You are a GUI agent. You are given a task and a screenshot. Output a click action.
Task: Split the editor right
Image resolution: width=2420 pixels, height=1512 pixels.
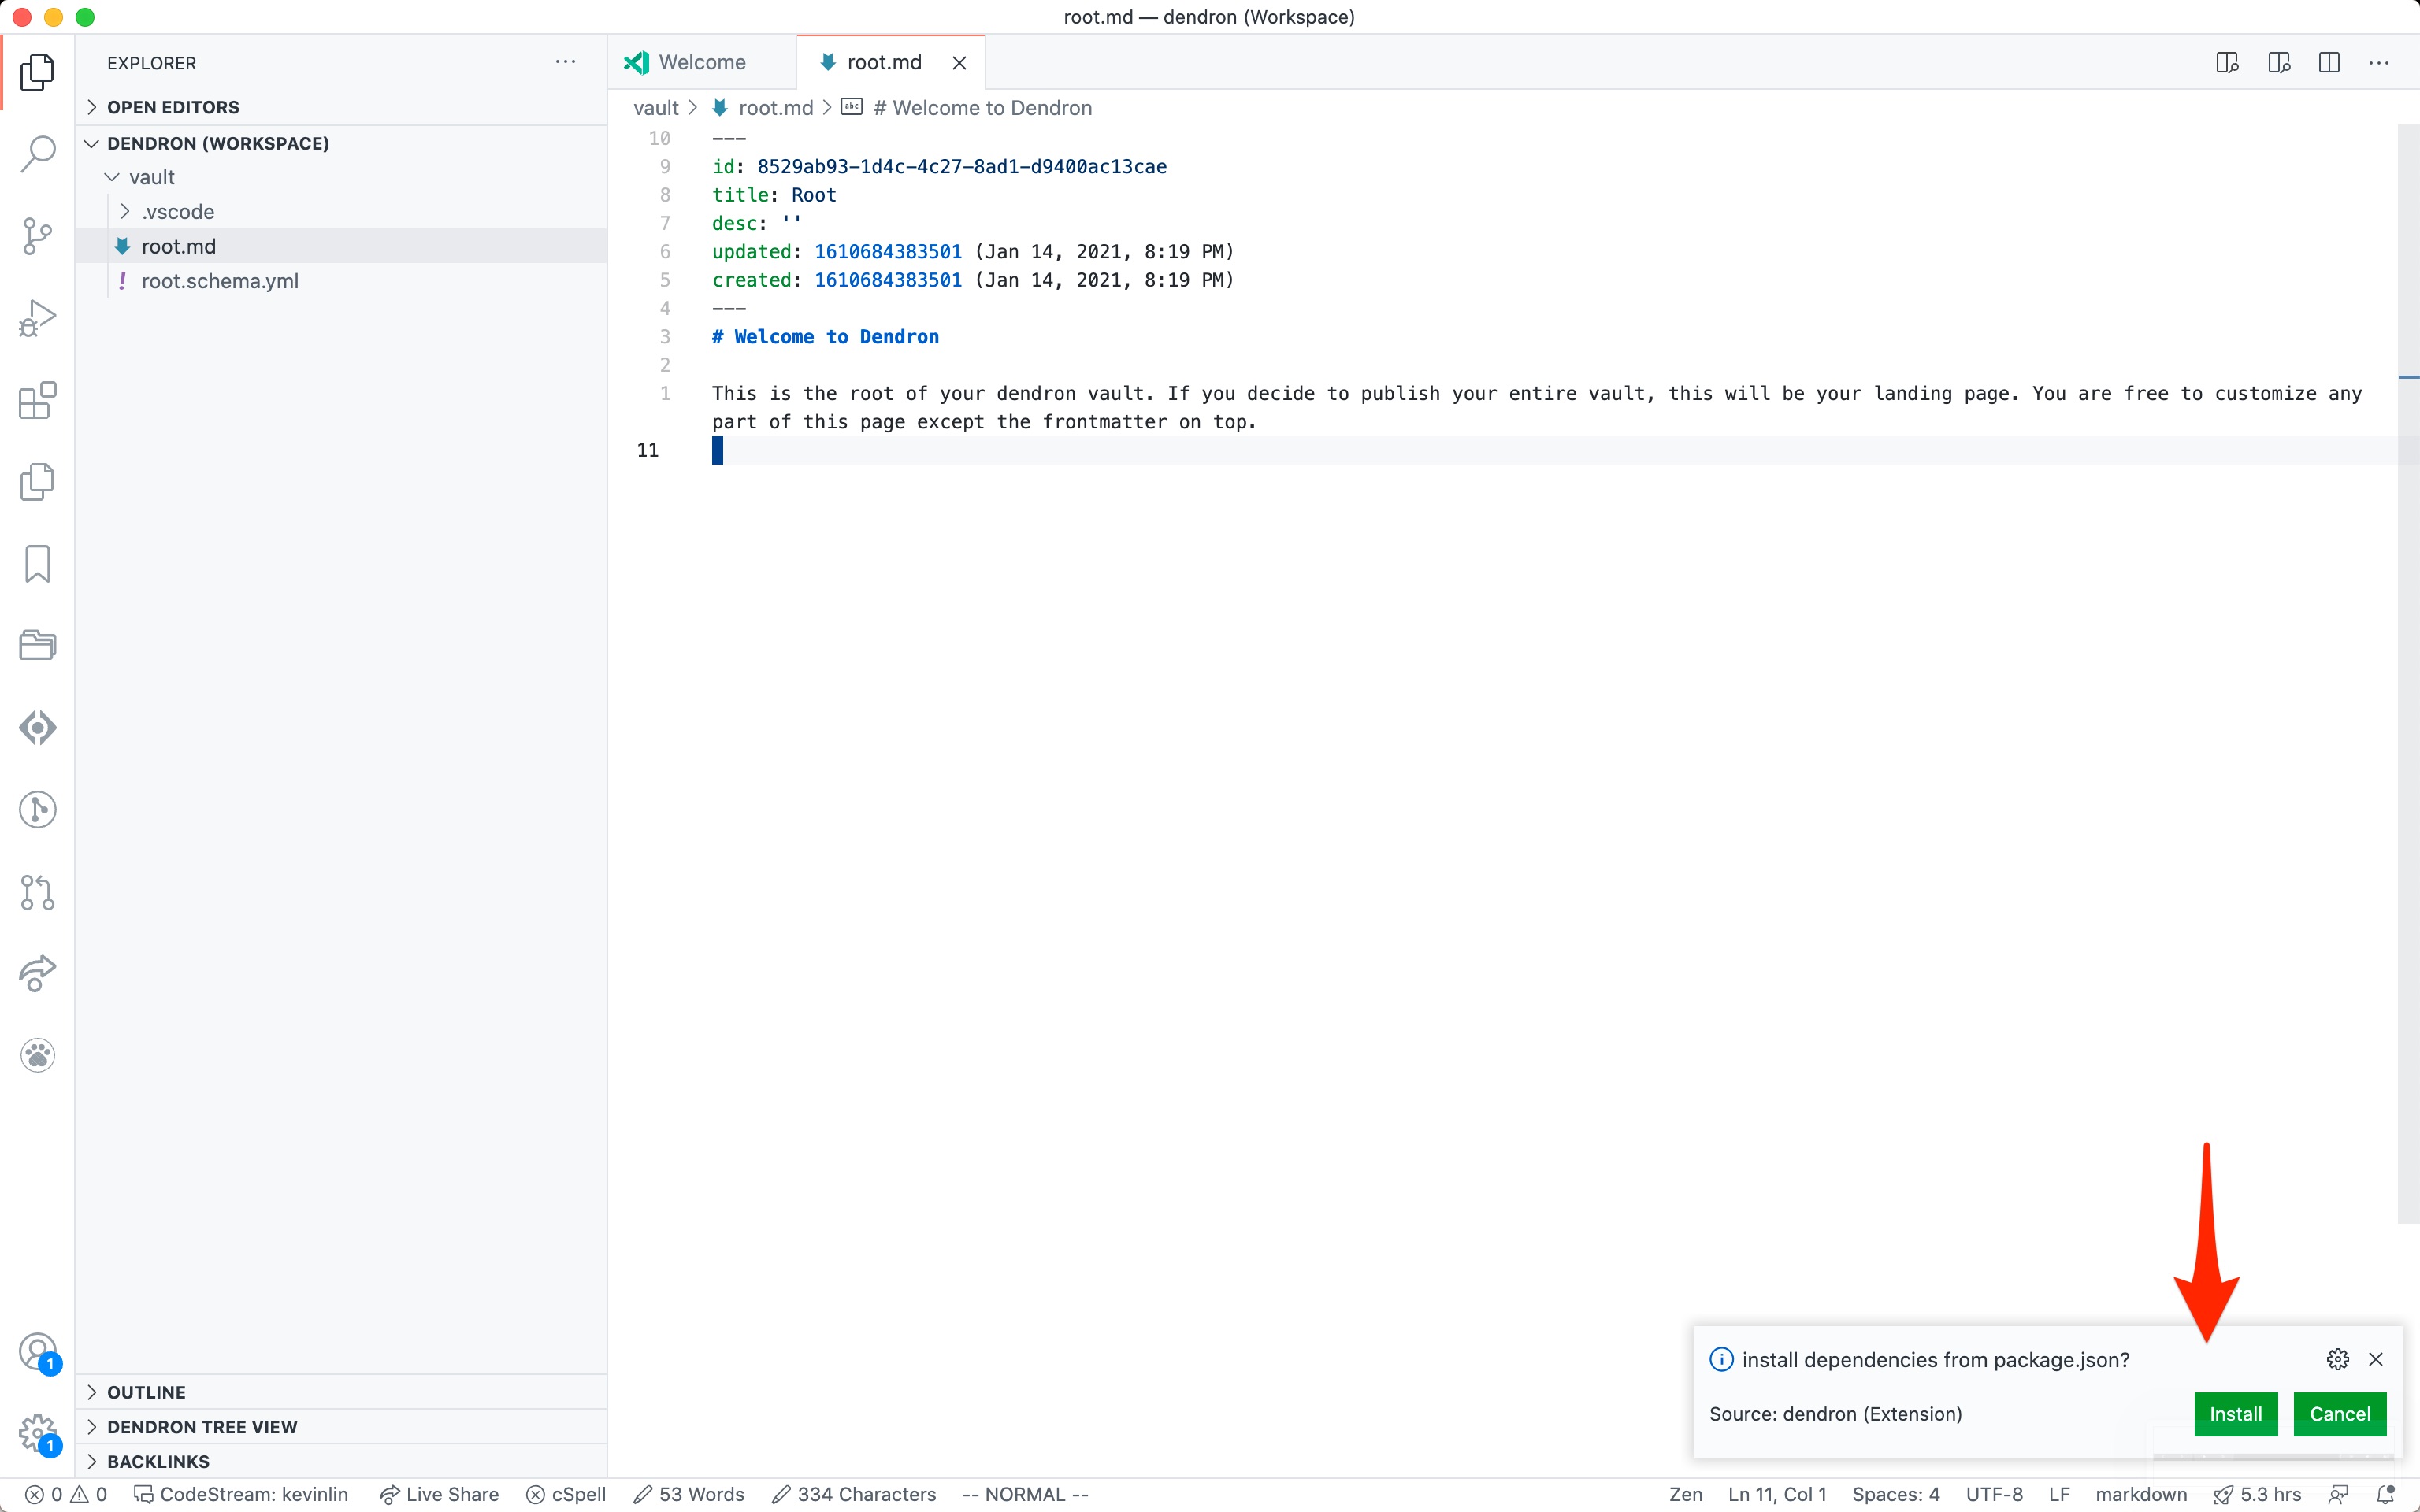(x=2329, y=63)
